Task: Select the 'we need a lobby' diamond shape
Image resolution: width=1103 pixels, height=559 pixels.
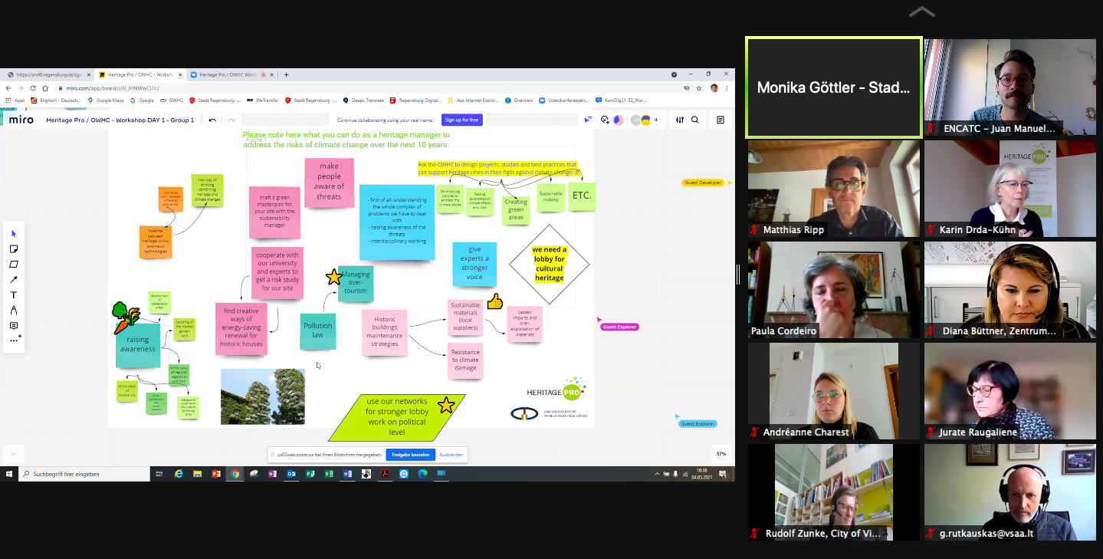Action: (x=549, y=264)
